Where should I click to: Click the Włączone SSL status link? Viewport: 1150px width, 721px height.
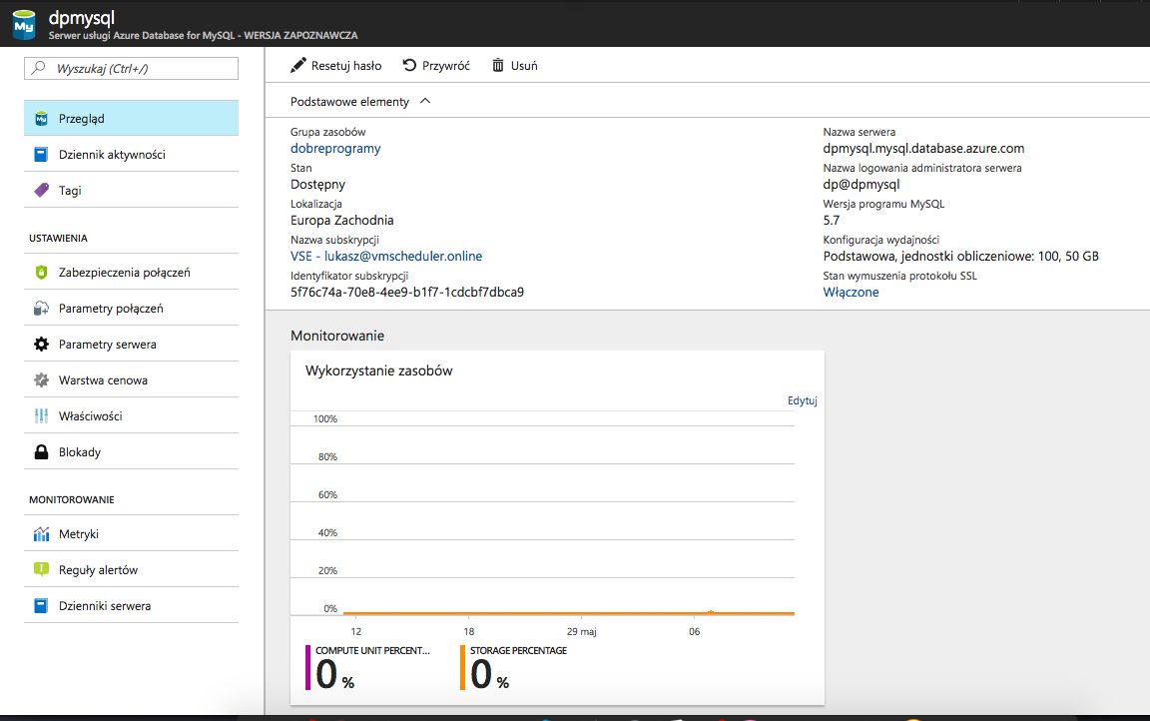pos(851,293)
